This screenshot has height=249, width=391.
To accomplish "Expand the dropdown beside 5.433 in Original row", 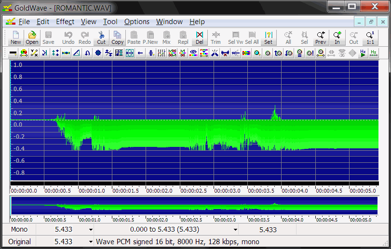I will tap(91, 242).
